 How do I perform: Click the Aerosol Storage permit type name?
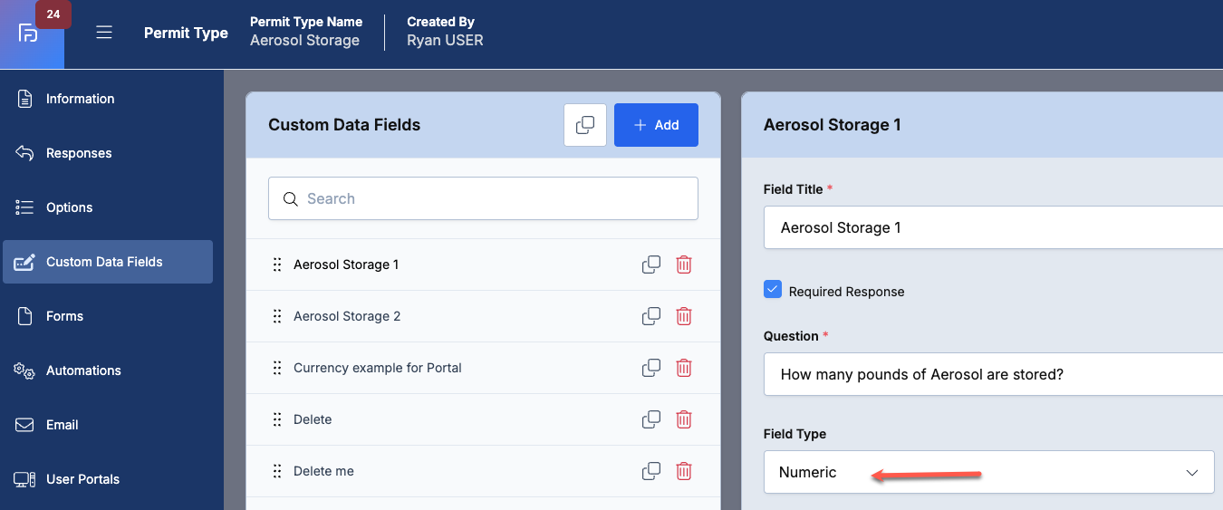304,41
